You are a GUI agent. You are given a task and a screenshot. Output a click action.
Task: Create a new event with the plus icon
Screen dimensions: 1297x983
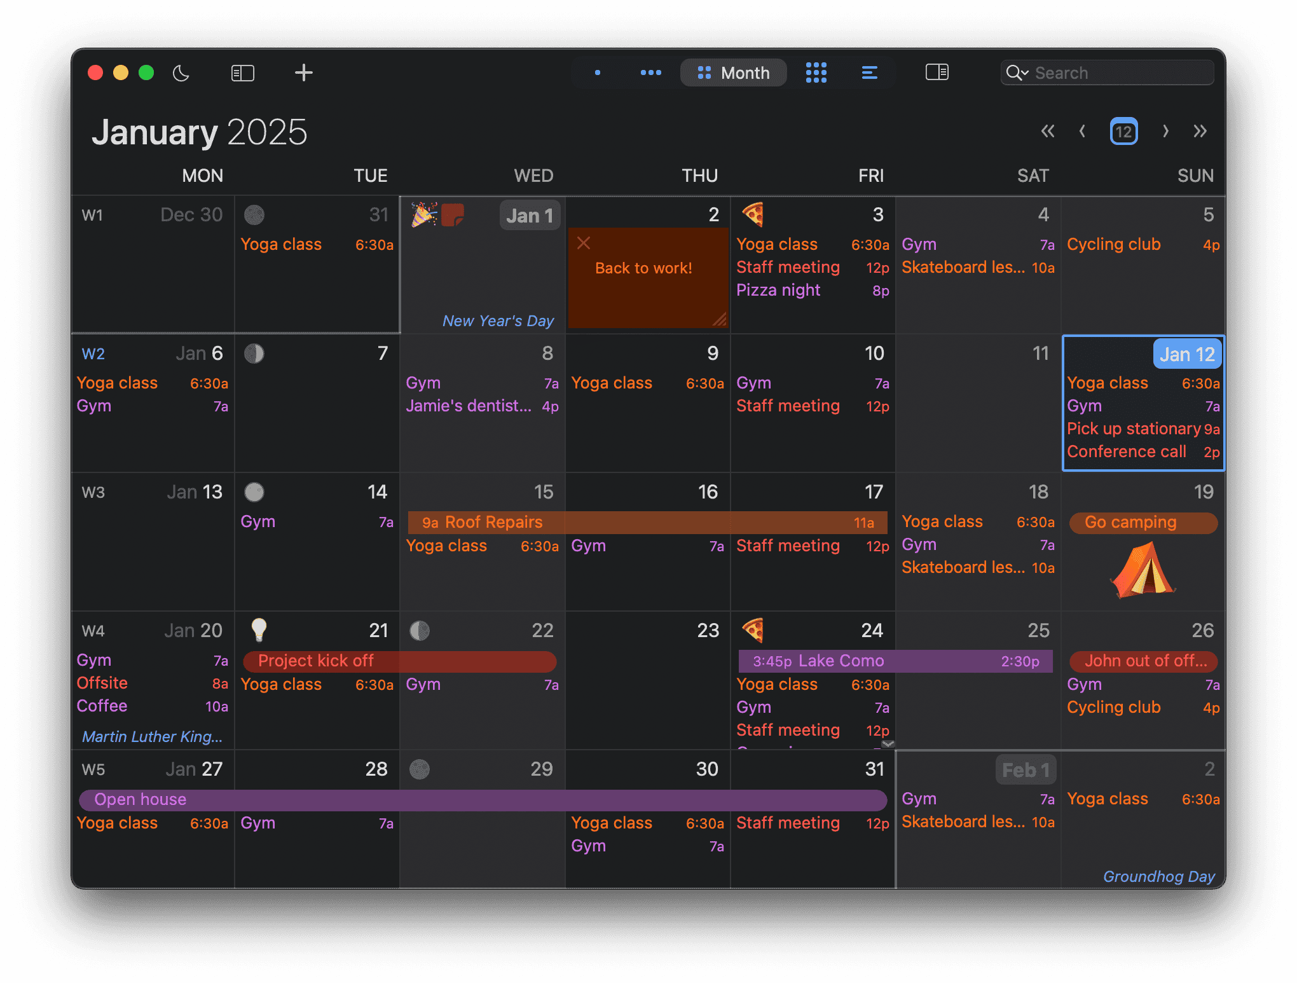pyautogui.click(x=304, y=72)
